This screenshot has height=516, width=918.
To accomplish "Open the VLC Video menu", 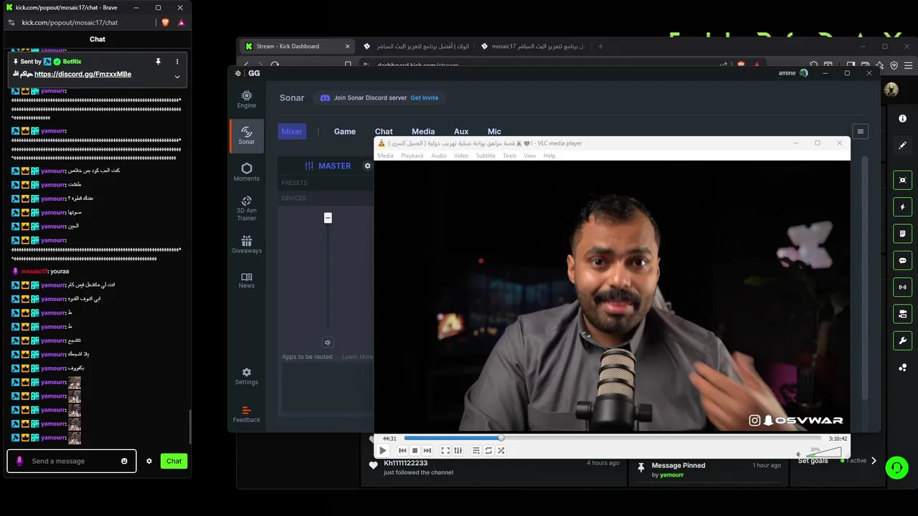I will [x=461, y=156].
